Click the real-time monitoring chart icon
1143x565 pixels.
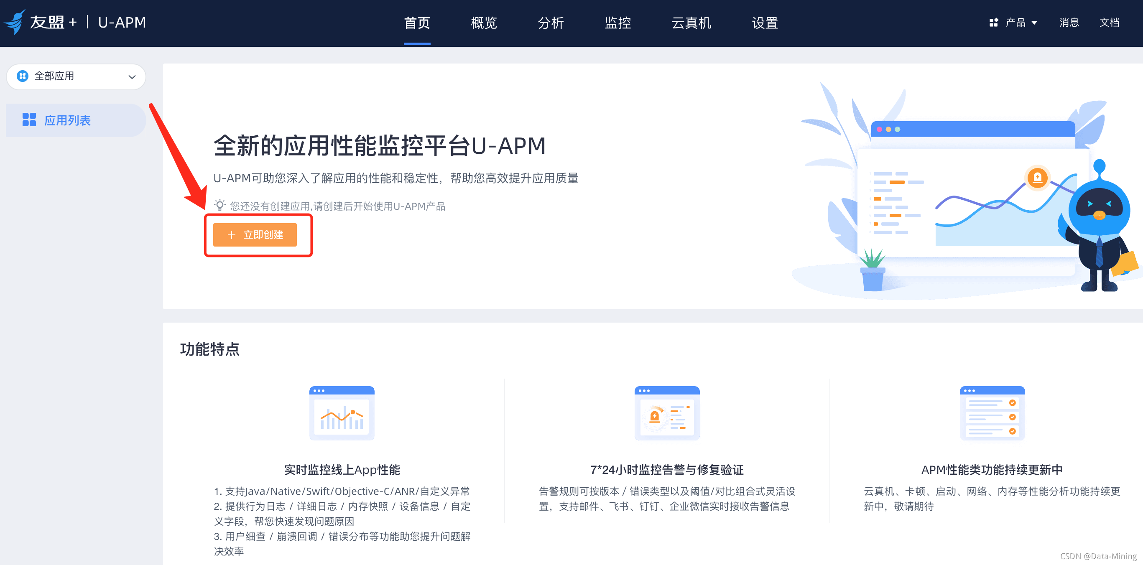coord(342,413)
